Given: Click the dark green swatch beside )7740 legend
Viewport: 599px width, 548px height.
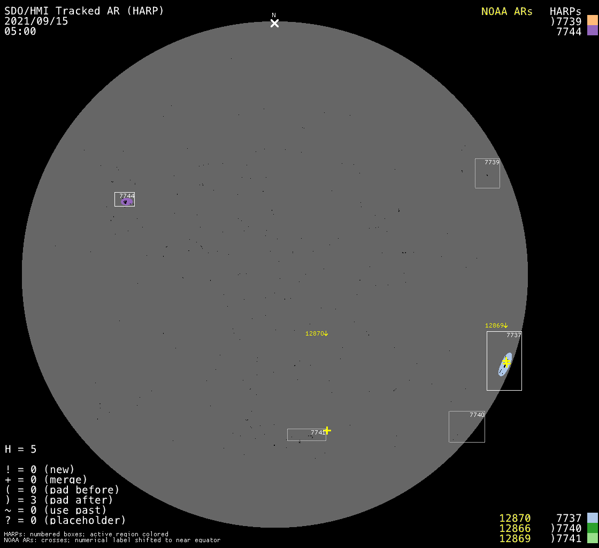Looking at the screenshot, I should [x=592, y=528].
